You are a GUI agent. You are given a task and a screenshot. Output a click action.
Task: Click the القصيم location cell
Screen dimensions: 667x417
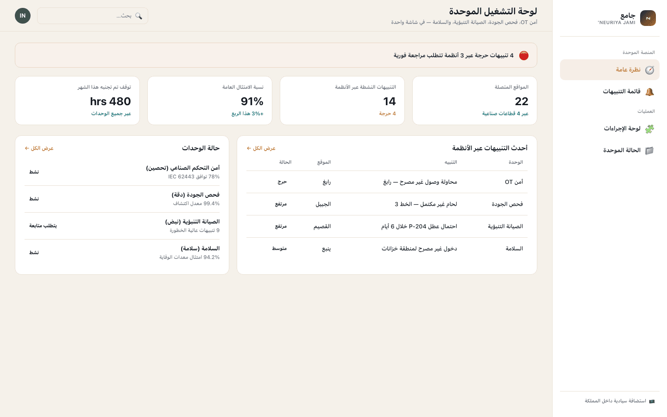click(x=322, y=227)
